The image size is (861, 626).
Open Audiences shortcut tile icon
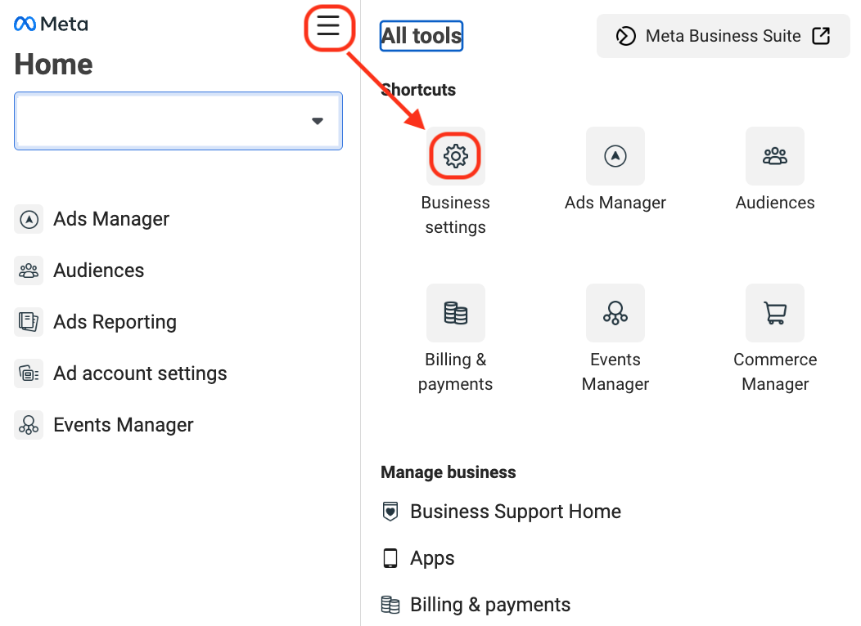pyautogui.click(x=775, y=156)
